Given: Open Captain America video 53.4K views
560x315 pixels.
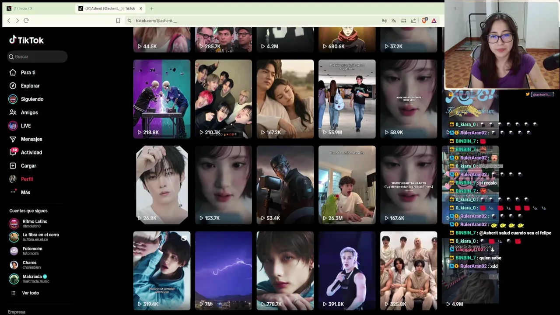Looking at the screenshot, I should click(x=285, y=185).
